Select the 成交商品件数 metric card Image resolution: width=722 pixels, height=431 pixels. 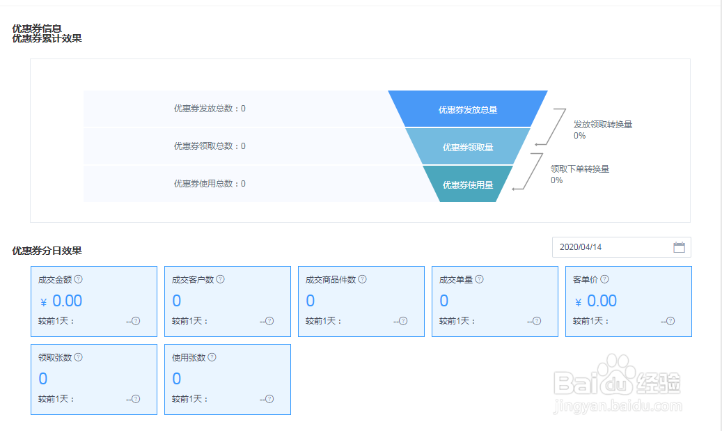(361, 301)
